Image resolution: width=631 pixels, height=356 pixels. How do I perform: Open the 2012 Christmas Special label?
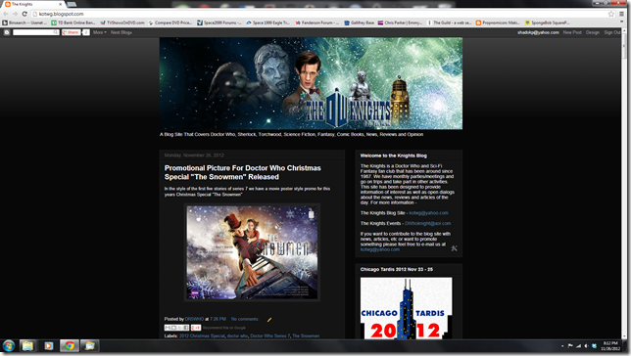(202, 335)
